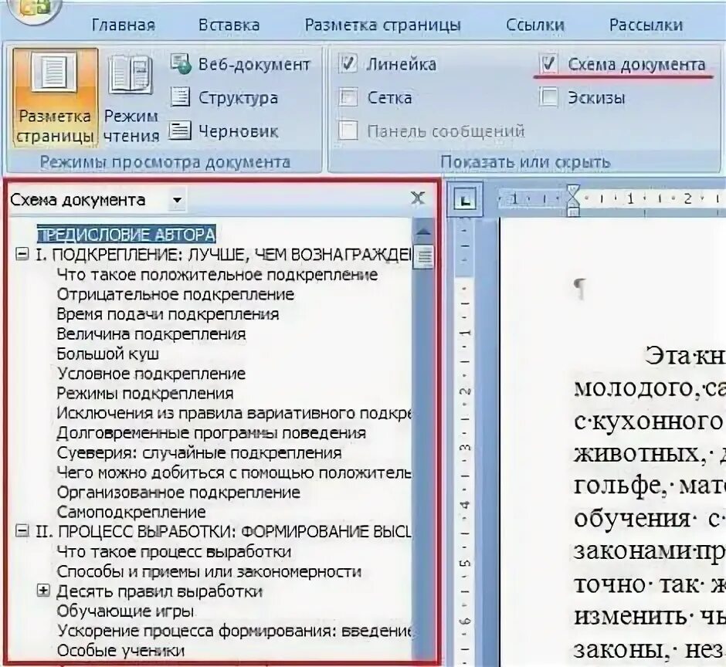726x667 pixels.
Task: Enable the Эскизы checkbox
Action: [548, 98]
